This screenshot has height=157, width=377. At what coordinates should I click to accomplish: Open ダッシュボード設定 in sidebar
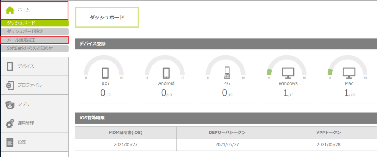[25, 31]
